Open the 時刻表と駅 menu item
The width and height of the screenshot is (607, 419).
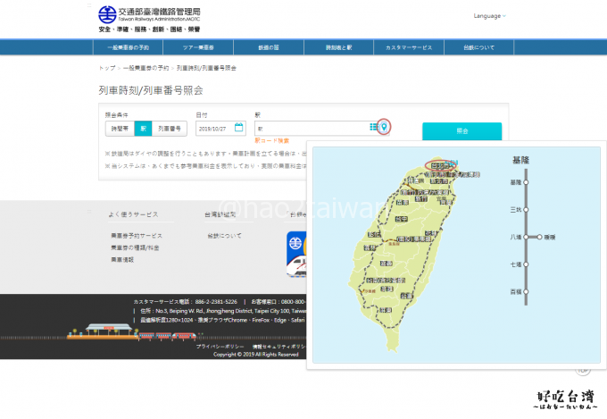(x=339, y=48)
